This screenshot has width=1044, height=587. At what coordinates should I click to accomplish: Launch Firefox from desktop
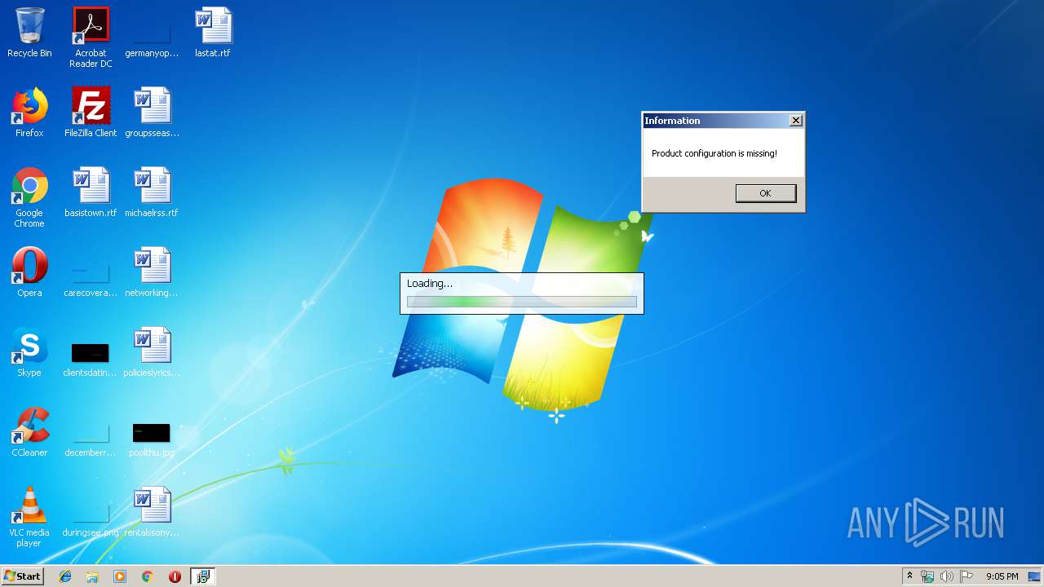pos(29,113)
